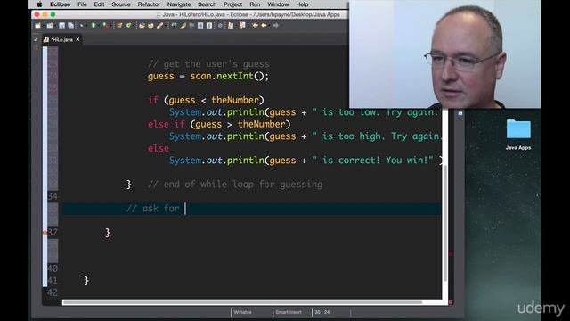The image size is (570, 321).
Task: Click the editor's horizontal scrollbar
Action: [242, 302]
